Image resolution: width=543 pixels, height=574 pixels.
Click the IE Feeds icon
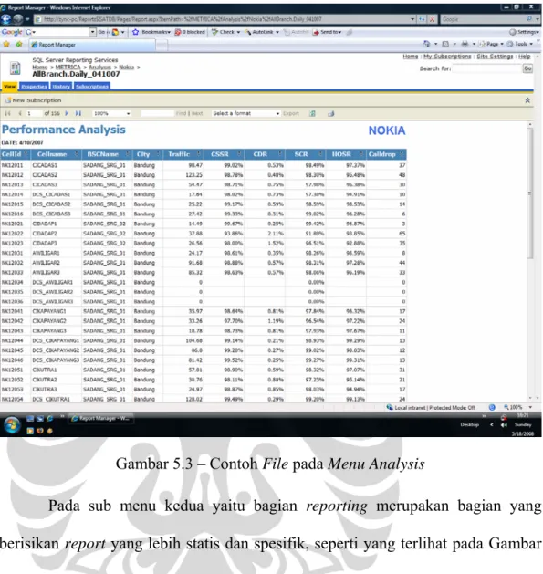pyautogui.click(x=445, y=44)
